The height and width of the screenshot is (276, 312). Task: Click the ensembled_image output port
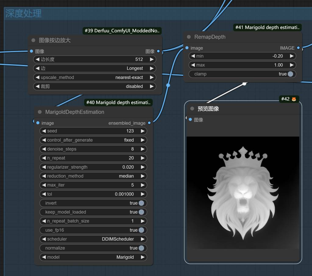click(149, 123)
